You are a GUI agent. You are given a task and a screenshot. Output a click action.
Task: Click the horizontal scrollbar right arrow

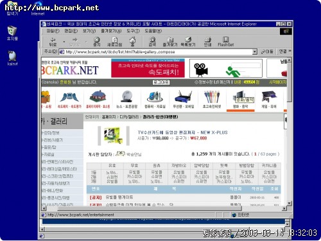point(284,208)
